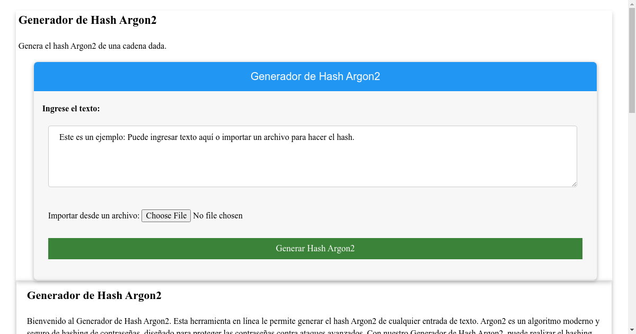Click the 'Ingrese el texto:' label
This screenshot has width=636, height=334.
[70, 108]
